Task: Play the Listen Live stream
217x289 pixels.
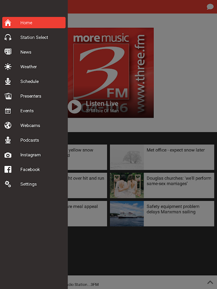Action: click(75, 107)
